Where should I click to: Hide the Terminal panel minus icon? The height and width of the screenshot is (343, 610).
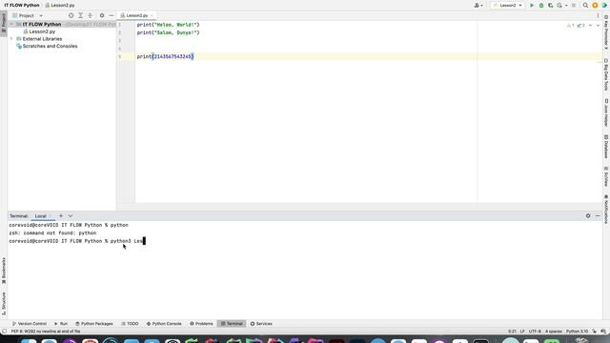point(598,216)
